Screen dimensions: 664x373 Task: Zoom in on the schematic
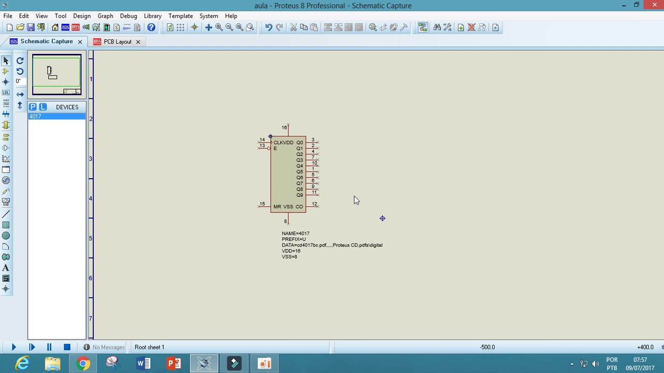tap(219, 27)
